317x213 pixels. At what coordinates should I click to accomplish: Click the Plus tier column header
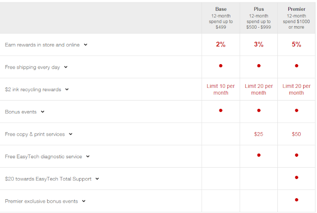[x=258, y=9]
